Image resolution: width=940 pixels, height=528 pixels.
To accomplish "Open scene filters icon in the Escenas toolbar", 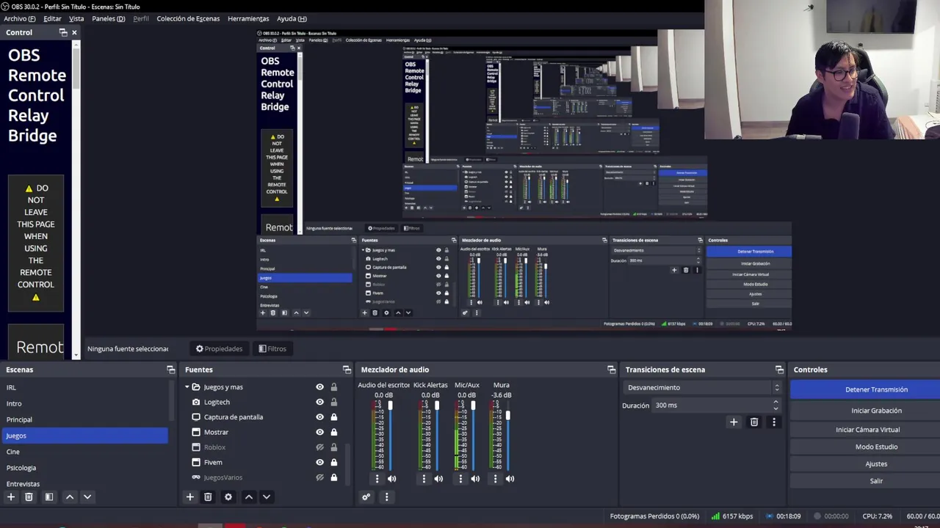I will (x=49, y=497).
